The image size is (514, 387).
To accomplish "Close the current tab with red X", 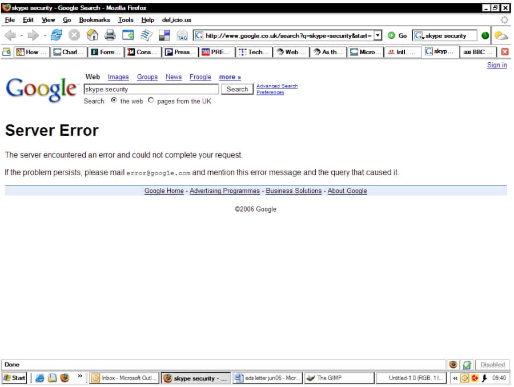I will pos(505,52).
